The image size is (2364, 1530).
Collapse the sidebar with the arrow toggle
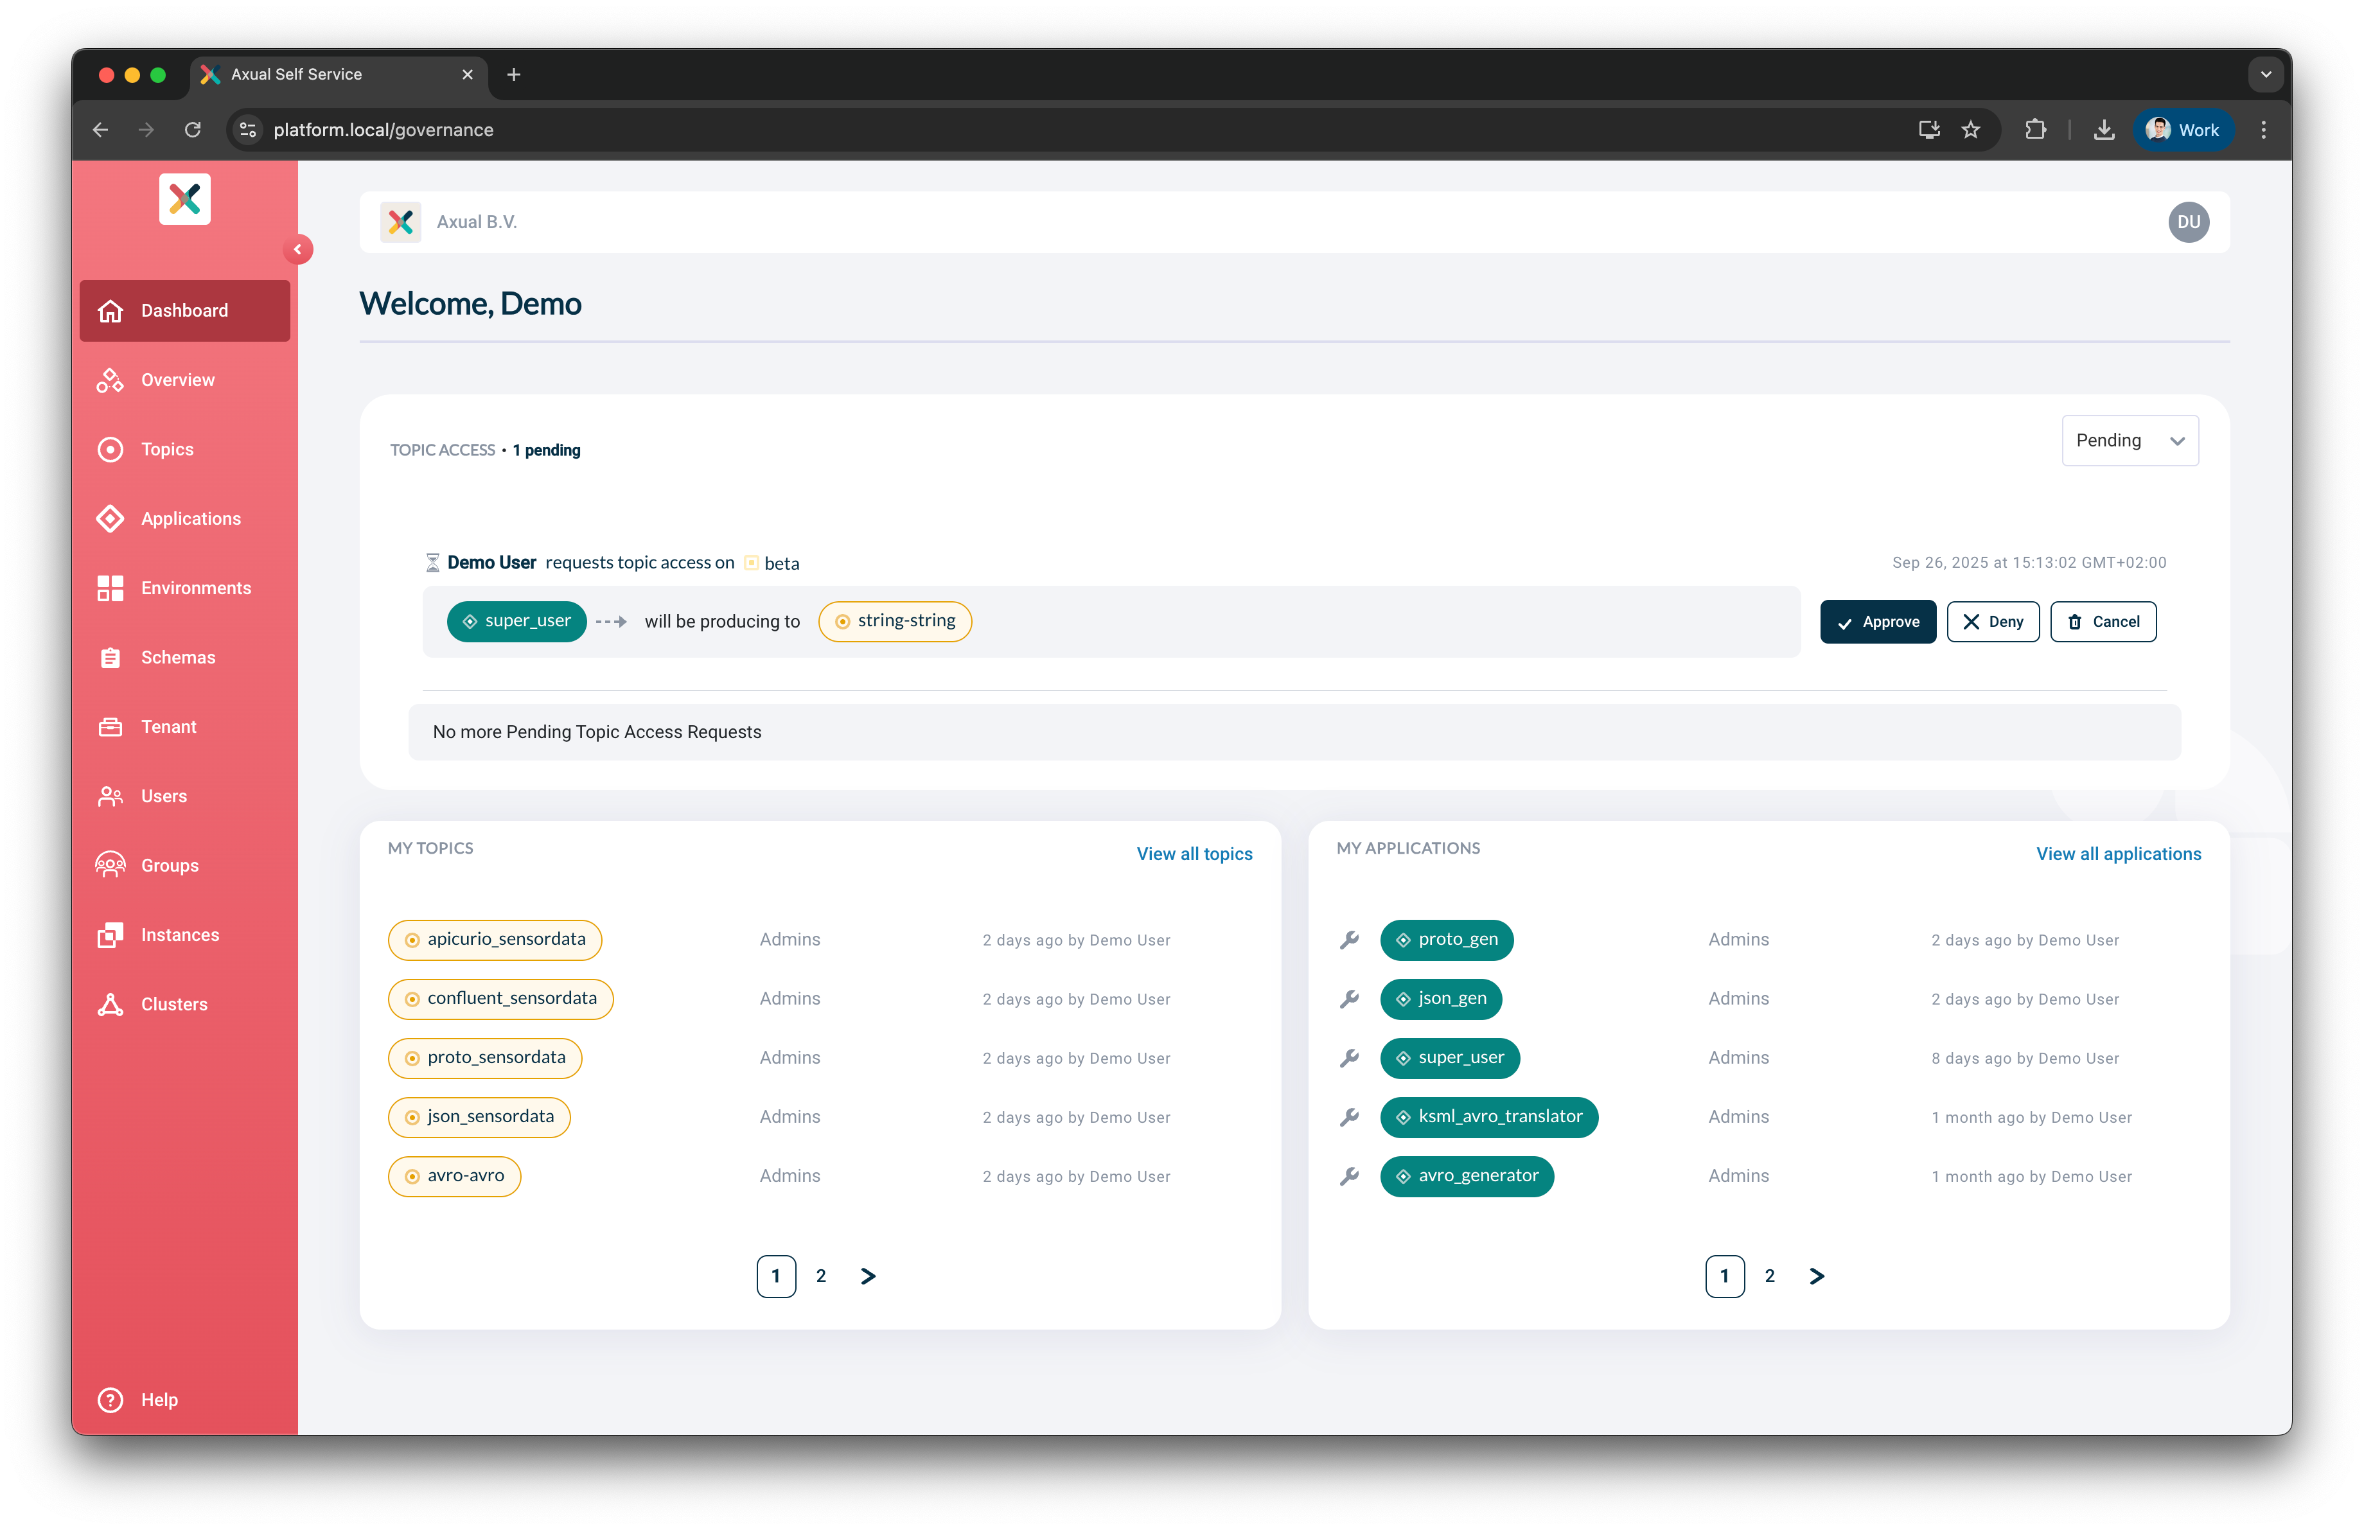(x=297, y=249)
